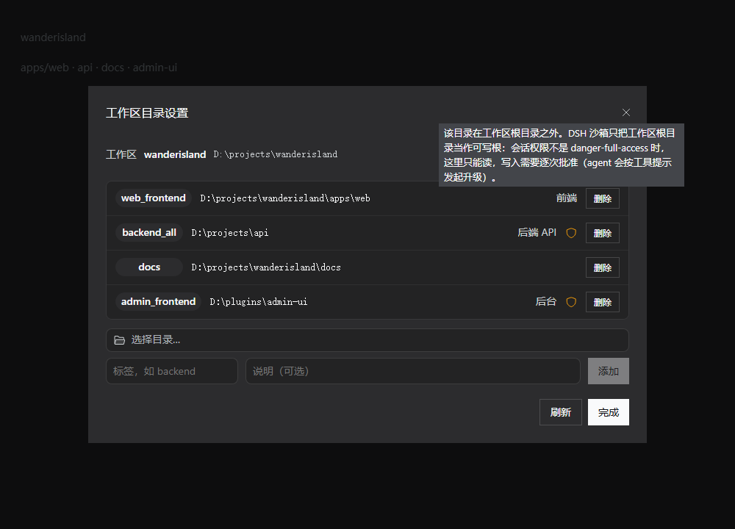735x529 pixels.
Task: Click the 完成 done button
Action: (x=609, y=412)
